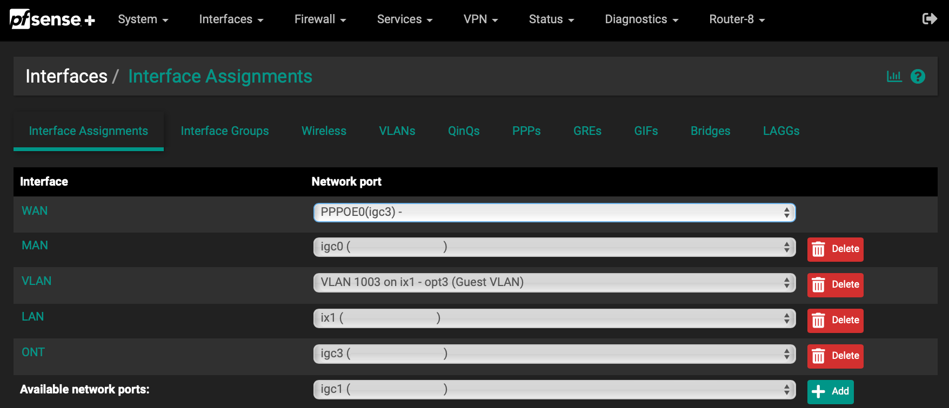
Task: Add the igc1 network port
Action: pyautogui.click(x=830, y=392)
